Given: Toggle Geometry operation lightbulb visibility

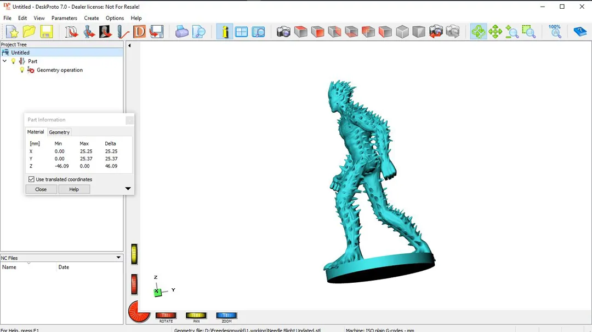Looking at the screenshot, I should pyautogui.click(x=22, y=69).
